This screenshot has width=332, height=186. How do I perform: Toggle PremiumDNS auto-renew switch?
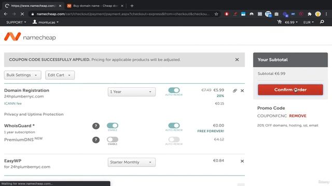pyautogui.click(x=174, y=139)
